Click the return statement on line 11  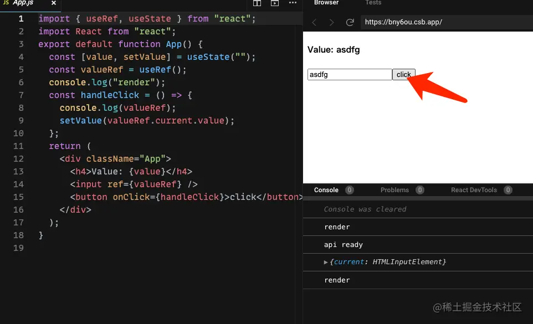tap(70, 146)
